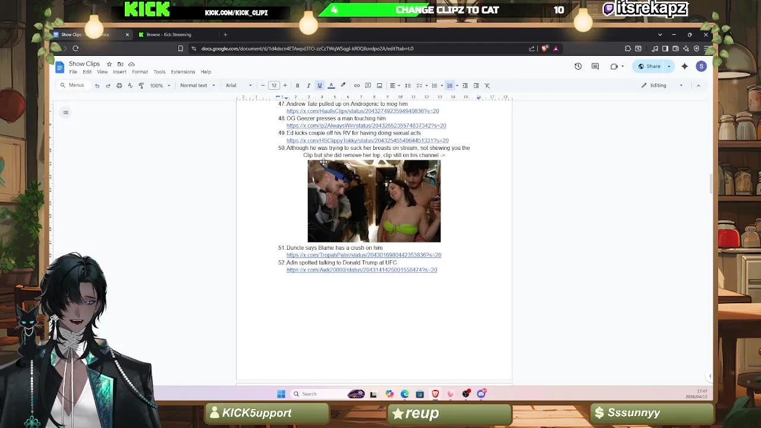Collapse the toolbar with the up chevron
Screen dimensions: 761x428
pos(699,86)
